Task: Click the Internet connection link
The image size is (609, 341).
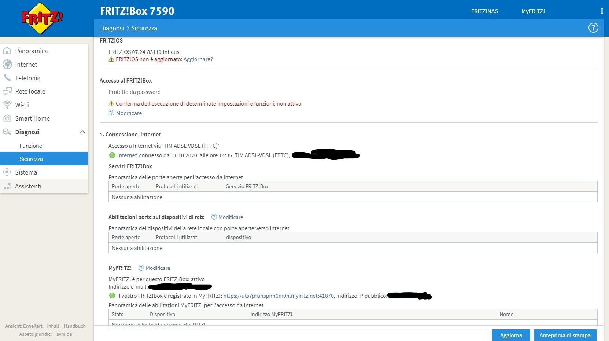Action: click(127, 155)
